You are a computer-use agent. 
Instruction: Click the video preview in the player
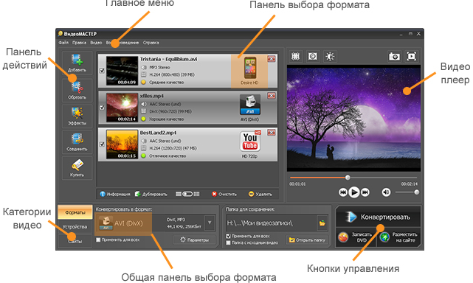click(353, 118)
